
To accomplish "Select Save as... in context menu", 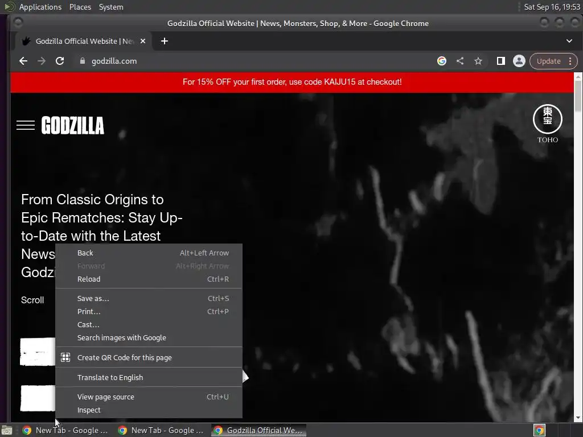I will (149, 298).
